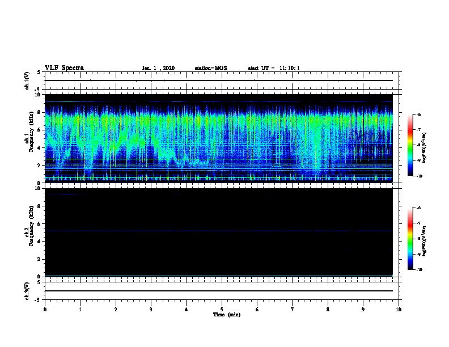Click the time axis tick label "7"
This screenshot has width=449, height=347.
point(293,310)
